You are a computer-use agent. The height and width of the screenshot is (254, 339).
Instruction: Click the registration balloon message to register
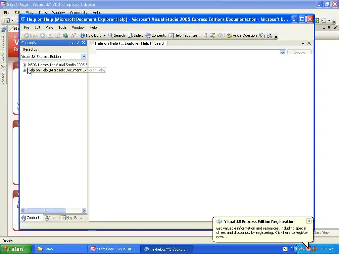pos(262,233)
